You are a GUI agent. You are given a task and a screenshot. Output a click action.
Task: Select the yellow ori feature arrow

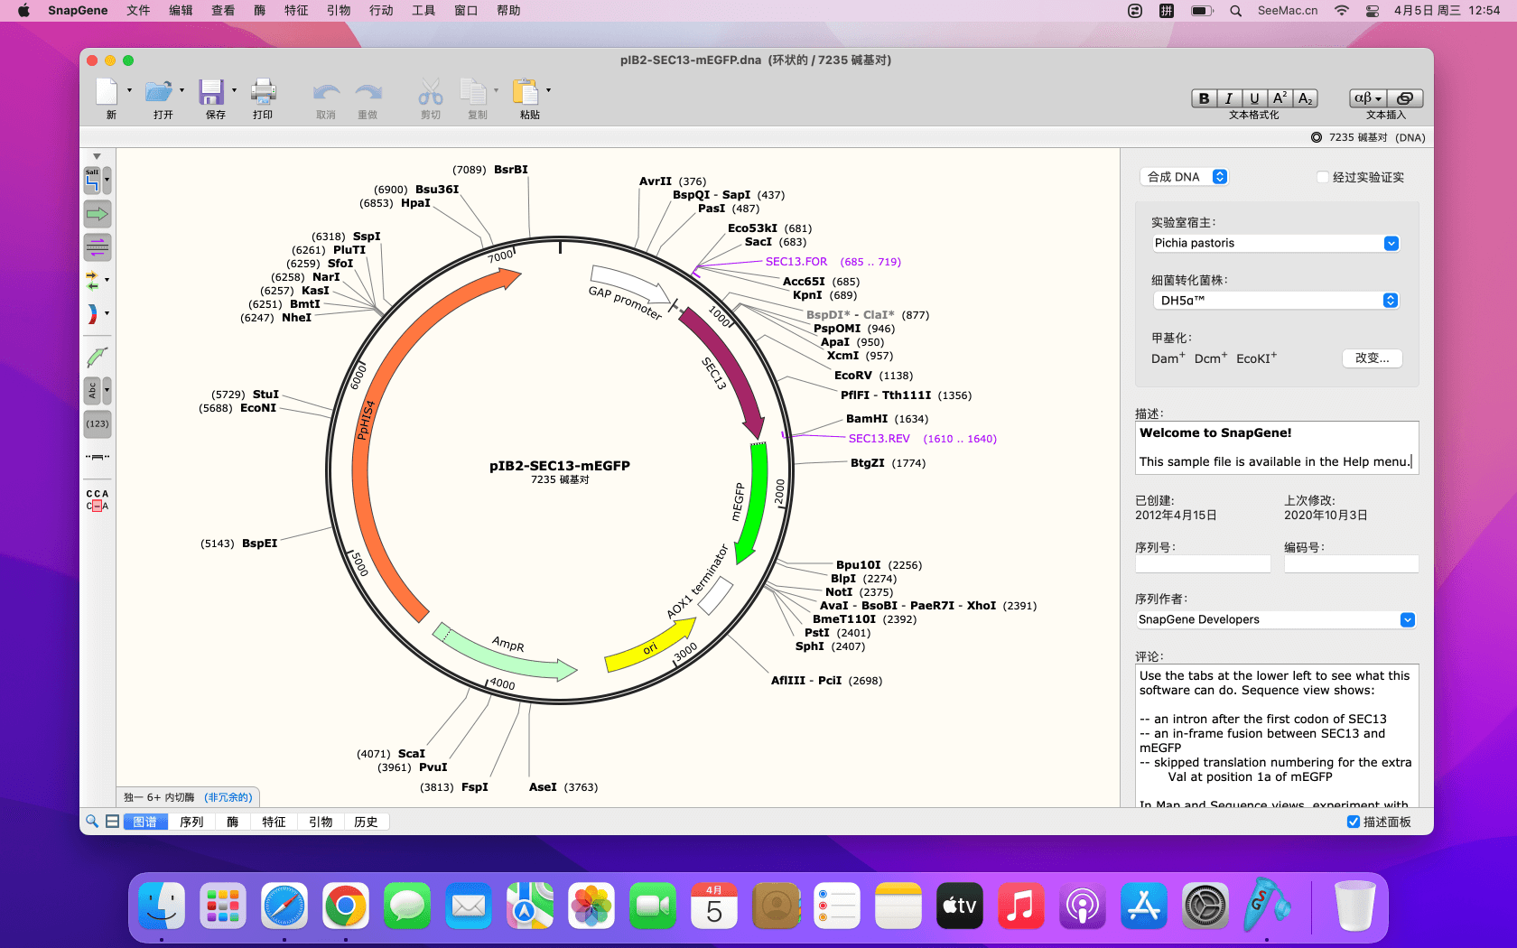pyautogui.click(x=649, y=646)
